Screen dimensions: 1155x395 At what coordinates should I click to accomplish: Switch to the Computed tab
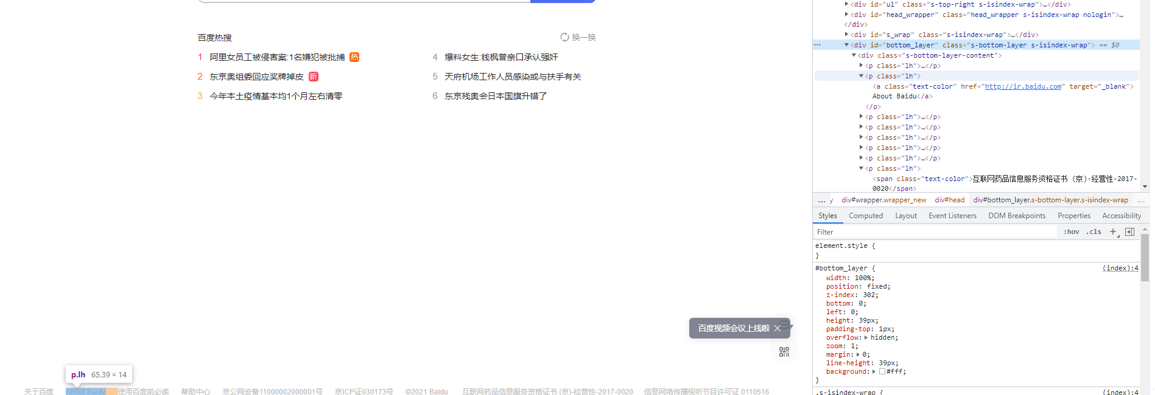point(866,216)
